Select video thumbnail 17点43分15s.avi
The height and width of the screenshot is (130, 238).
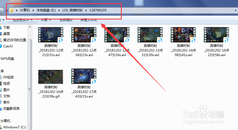pyautogui.click(x=84, y=76)
